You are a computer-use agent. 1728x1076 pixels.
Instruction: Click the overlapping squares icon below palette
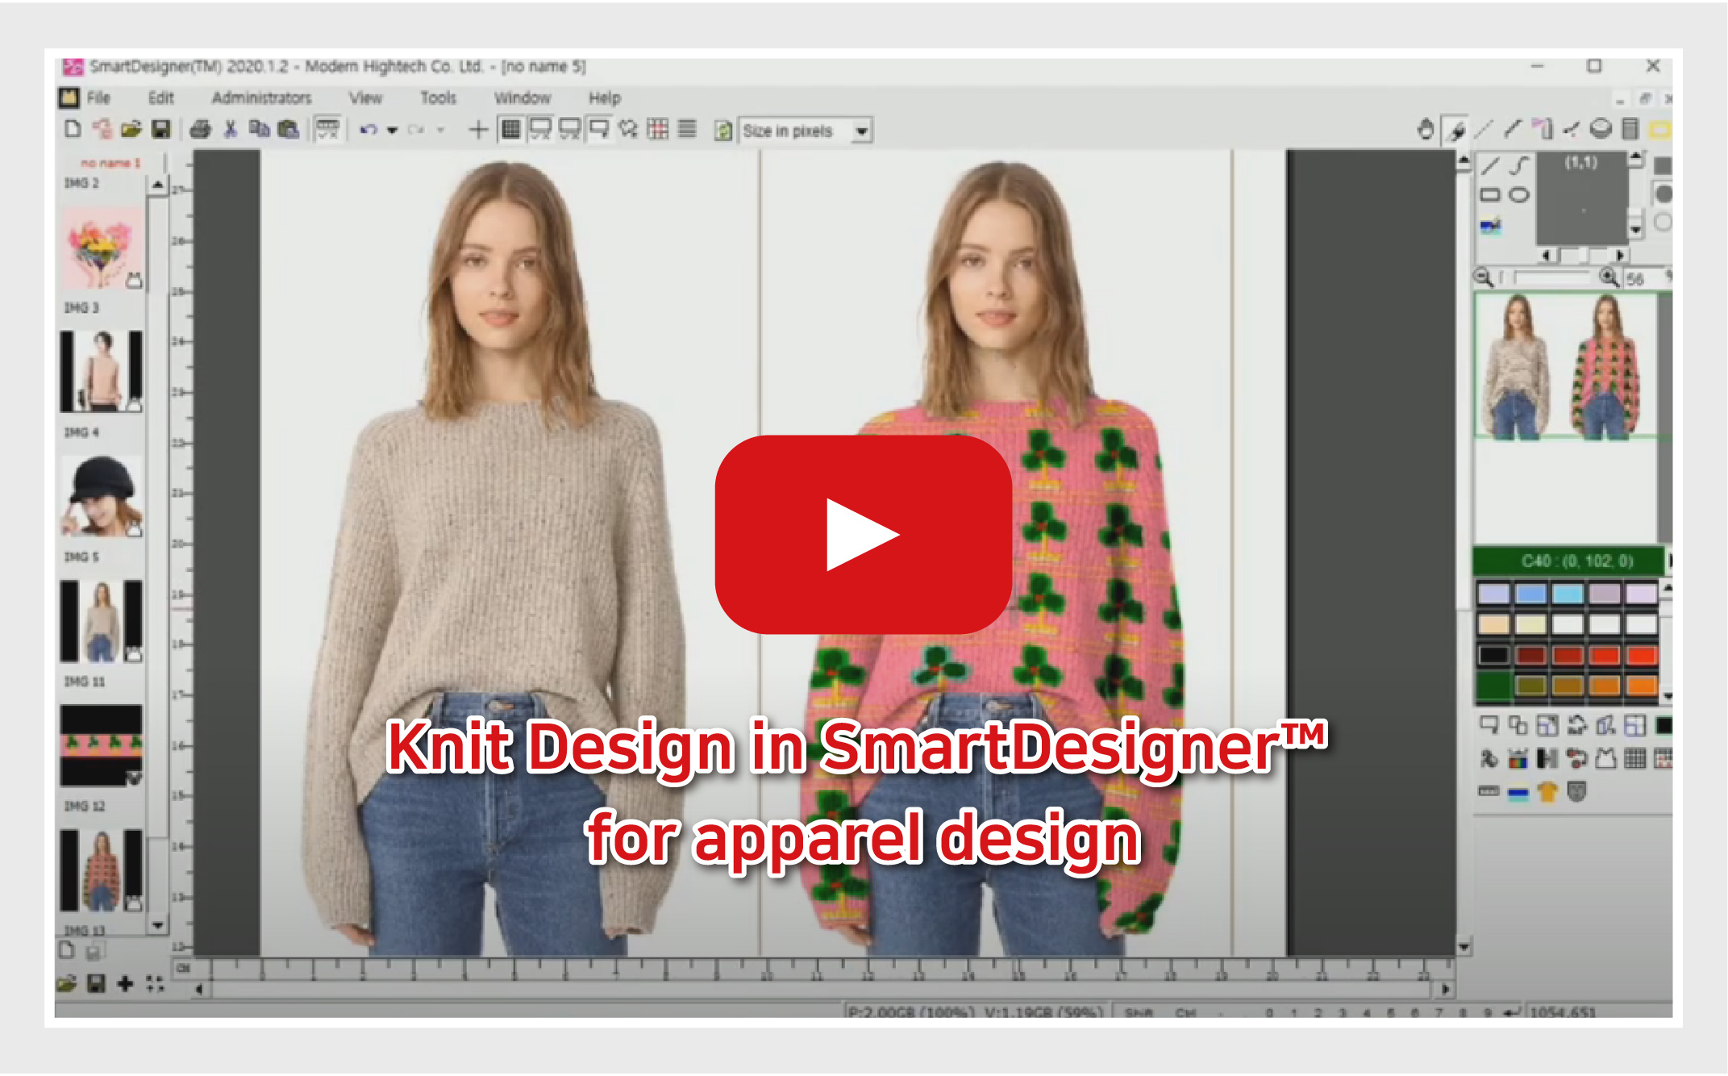(1518, 725)
